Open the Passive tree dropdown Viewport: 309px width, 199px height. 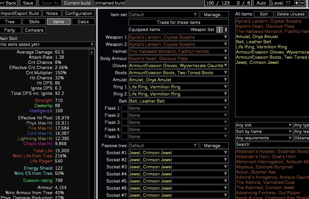pos(163,145)
